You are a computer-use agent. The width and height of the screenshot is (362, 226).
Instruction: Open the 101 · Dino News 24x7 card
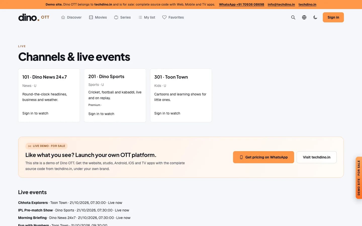[x=49, y=95]
